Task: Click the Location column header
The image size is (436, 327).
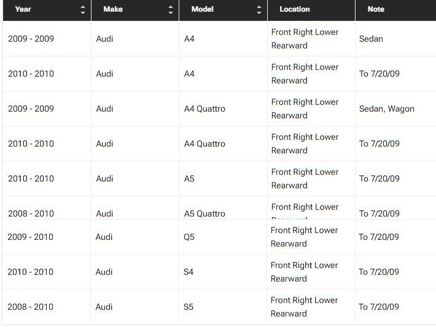Action: point(295,10)
